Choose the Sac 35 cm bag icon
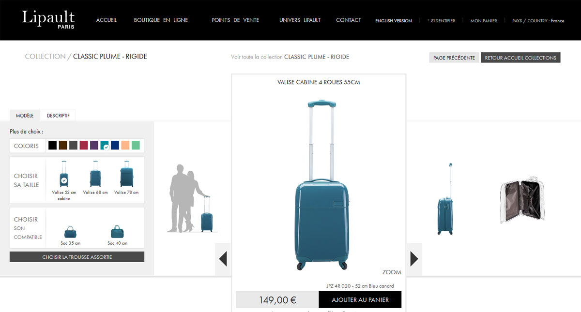Viewport: 581px width, 312px height. click(x=70, y=232)
